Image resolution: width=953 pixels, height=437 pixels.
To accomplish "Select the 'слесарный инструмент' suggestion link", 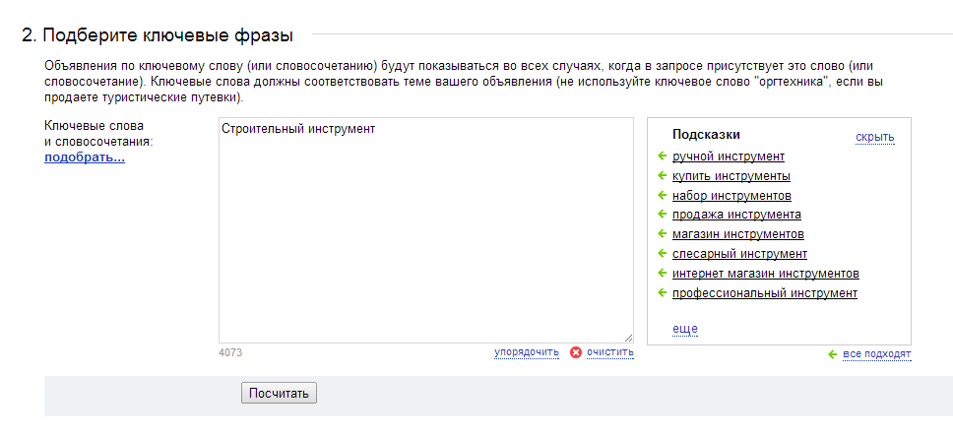I will coord(739,254).
